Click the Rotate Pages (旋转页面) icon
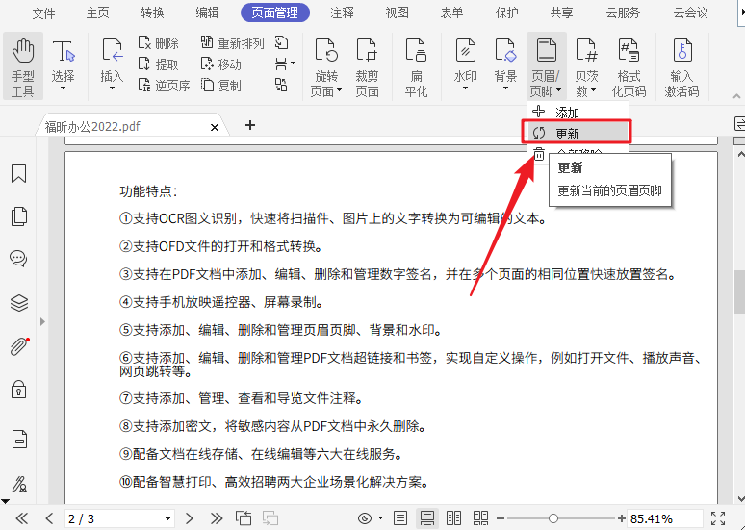Image resolution: width=745 pixels, height=530 pixels. [x=326, y=66]
